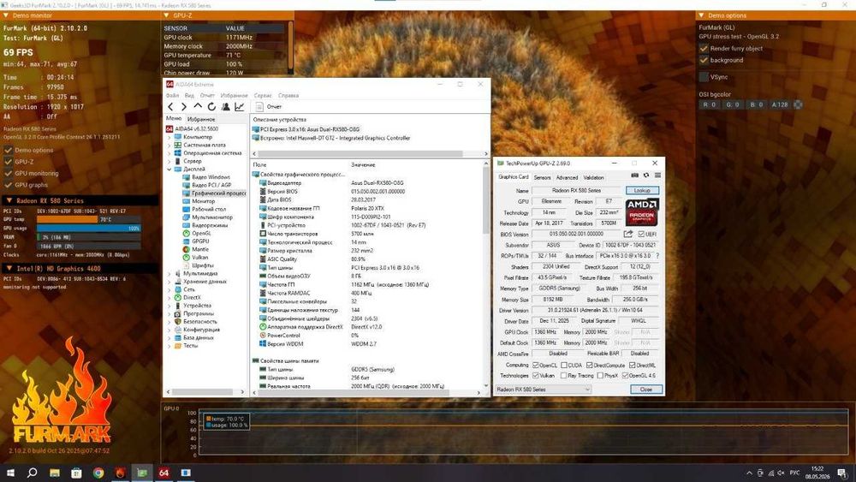Toggle UEFI checkbox in GPU-Z

pos(641,235)
